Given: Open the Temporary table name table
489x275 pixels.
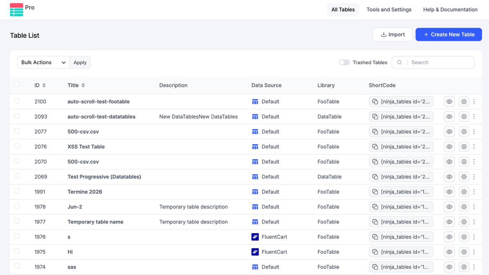Looking at the screenshot, I should point(96,222).
